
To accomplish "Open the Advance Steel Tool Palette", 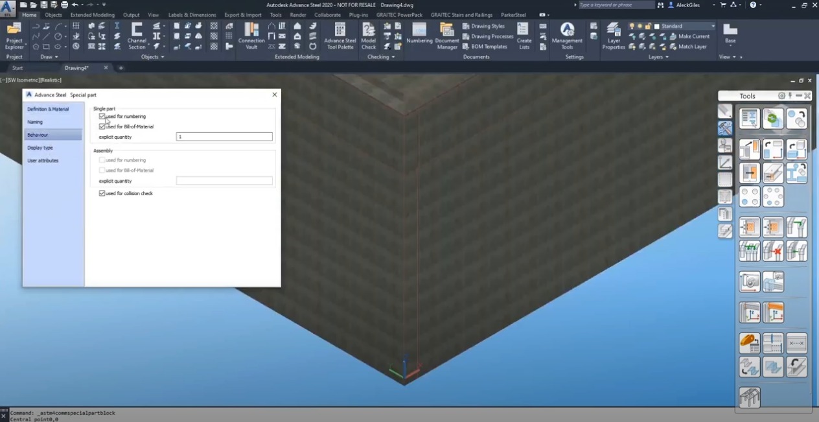I will pyautogui.click(x=340, y=36).
